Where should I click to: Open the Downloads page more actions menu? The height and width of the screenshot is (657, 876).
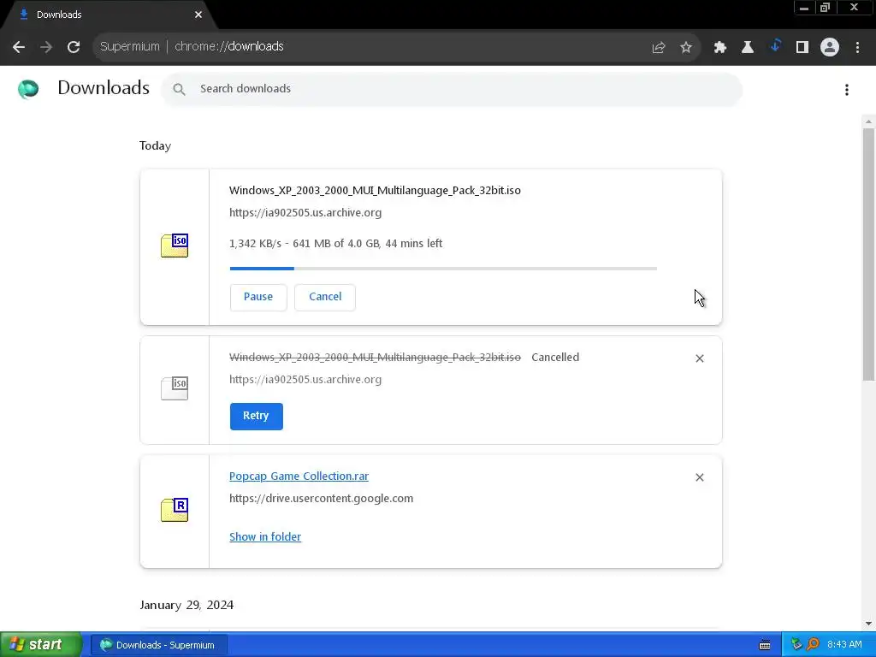[847, 89]
